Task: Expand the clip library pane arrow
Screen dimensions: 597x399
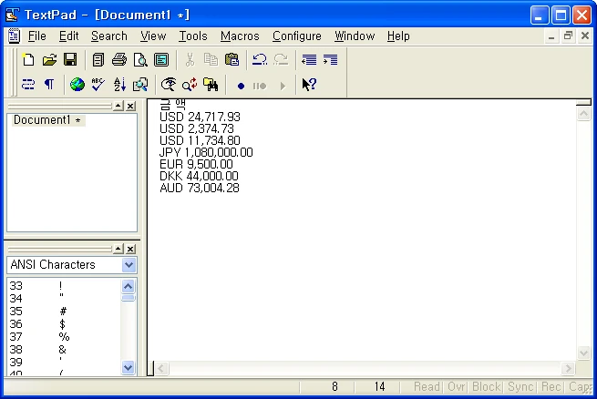Action: pyautogui.click(x=118, y=249)
